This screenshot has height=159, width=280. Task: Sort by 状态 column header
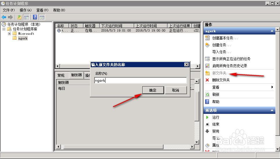point(76,26)
